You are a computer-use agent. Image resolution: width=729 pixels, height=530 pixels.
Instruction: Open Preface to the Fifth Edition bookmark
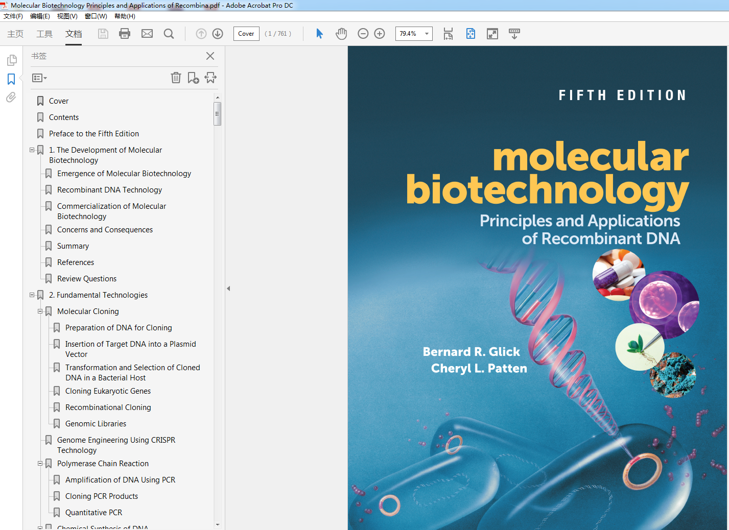tap(94, 134)
